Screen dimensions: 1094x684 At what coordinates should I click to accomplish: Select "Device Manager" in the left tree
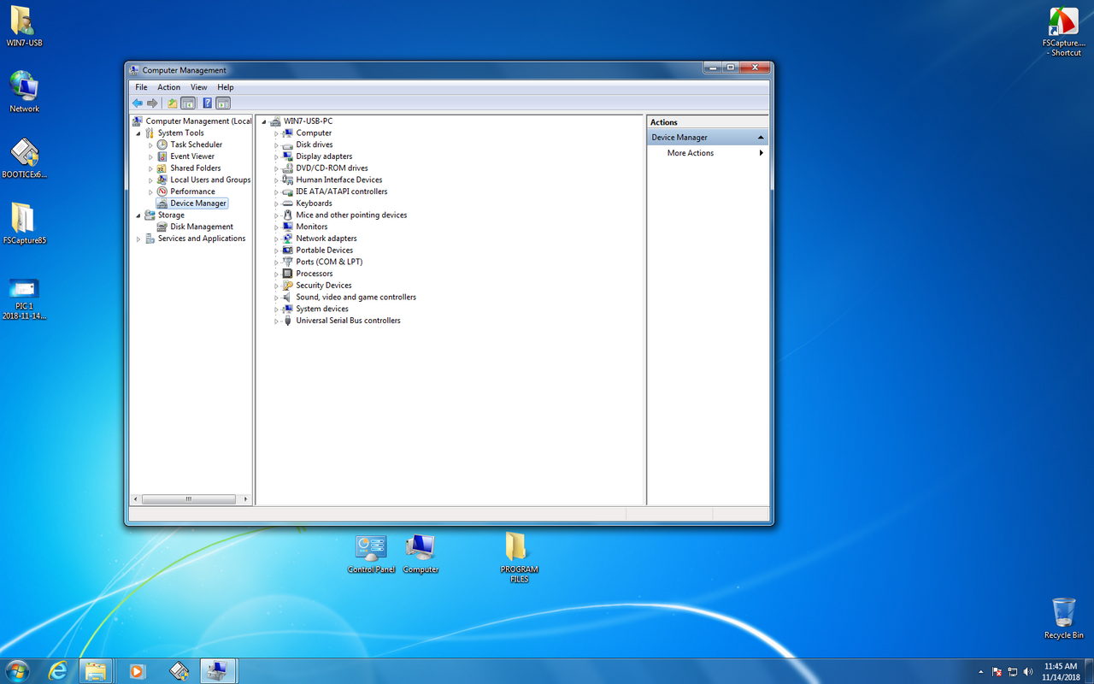click(x=198, y=203)
